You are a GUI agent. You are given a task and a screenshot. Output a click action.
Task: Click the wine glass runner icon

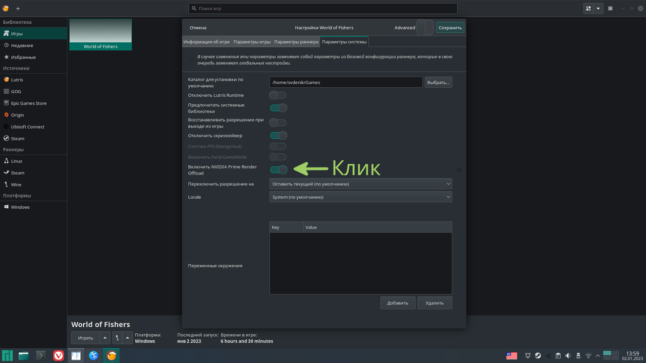(x=117, y=338)
